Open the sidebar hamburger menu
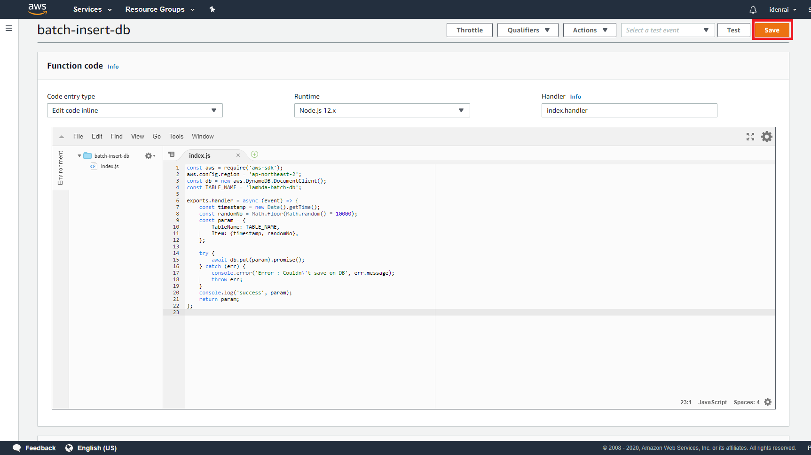This screenshot has height=455, width=811. tap(9, 28)
